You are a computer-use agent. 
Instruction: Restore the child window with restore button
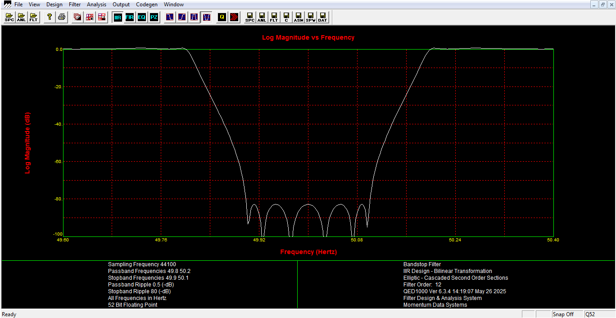point(602,5)
